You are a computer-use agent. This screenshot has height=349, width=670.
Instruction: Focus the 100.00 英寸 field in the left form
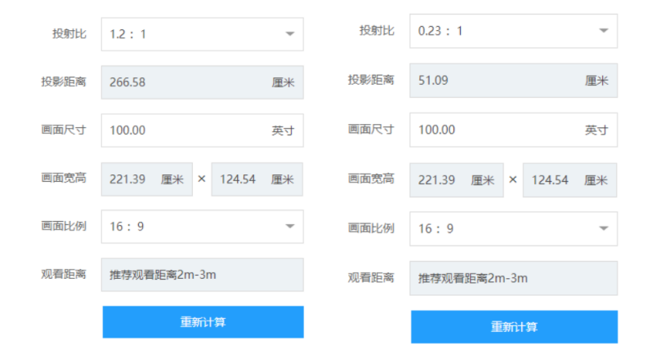coord(202,130)
